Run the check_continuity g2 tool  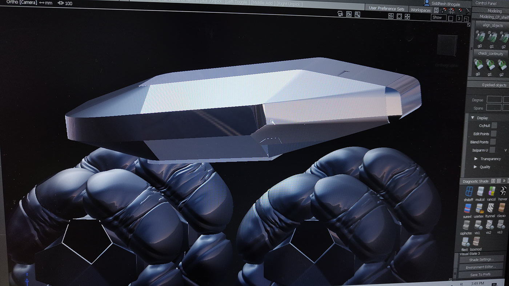[503, 65]
